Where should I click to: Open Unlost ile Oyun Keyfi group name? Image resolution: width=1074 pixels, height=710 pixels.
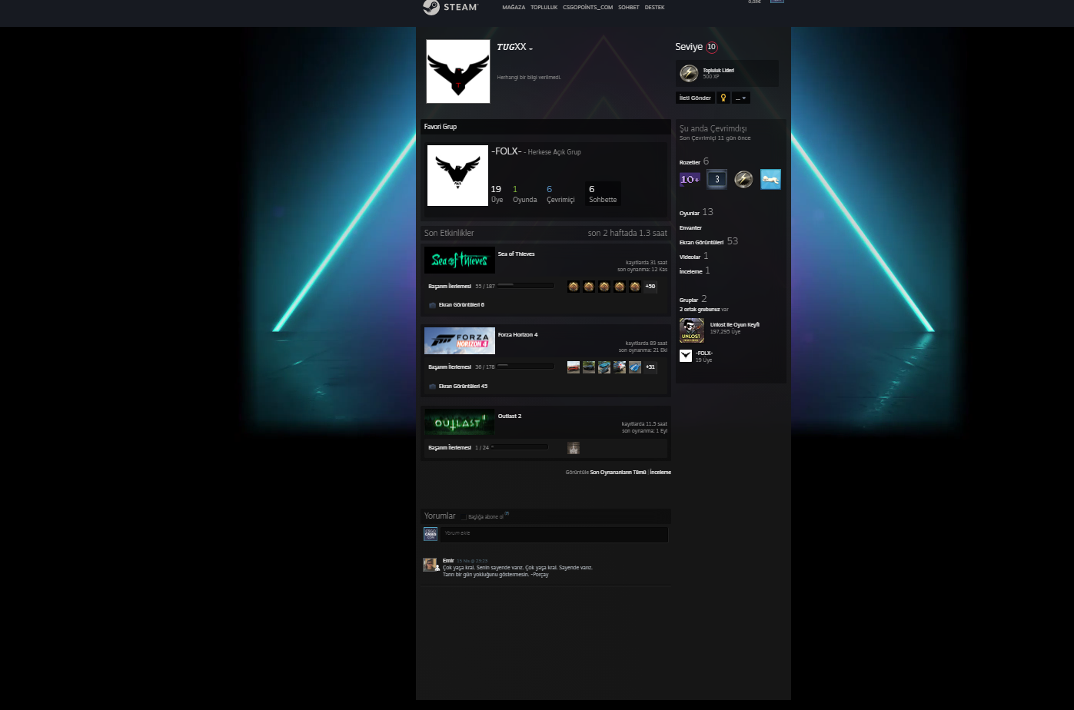[x=735, y=324]
